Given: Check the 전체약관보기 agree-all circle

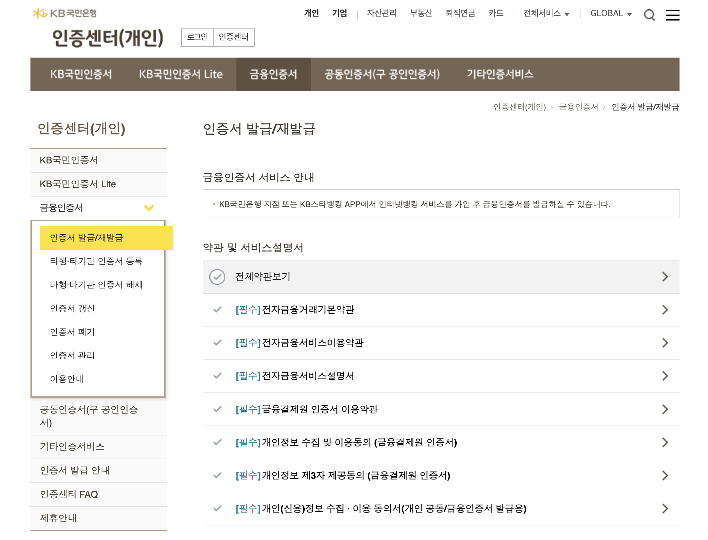Looking at the screenshot, I should (x=217, y=277).
